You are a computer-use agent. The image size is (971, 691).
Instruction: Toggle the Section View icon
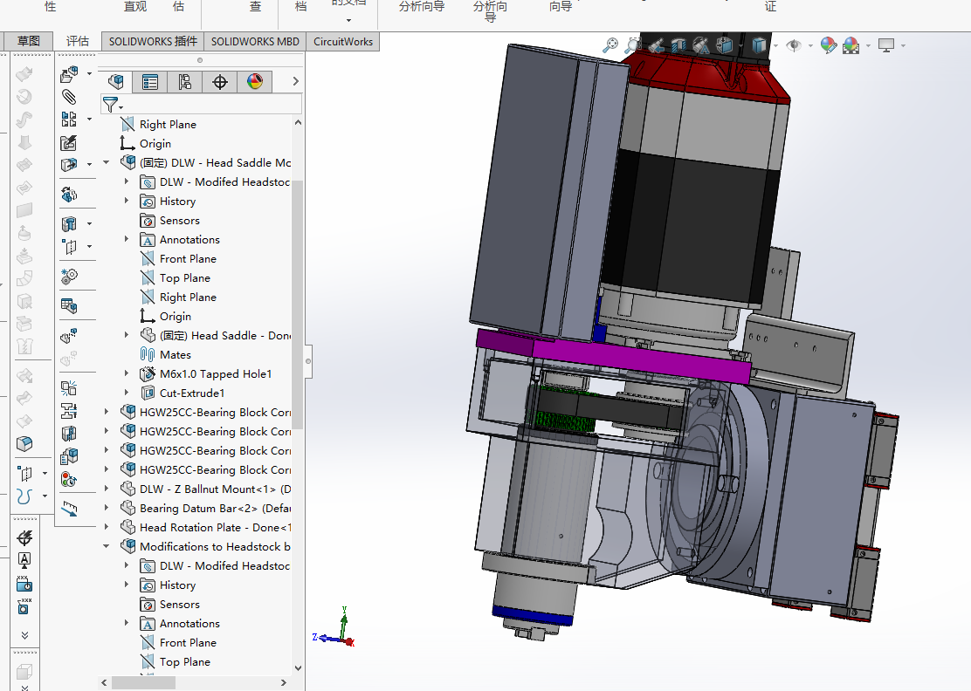[678, 45]
